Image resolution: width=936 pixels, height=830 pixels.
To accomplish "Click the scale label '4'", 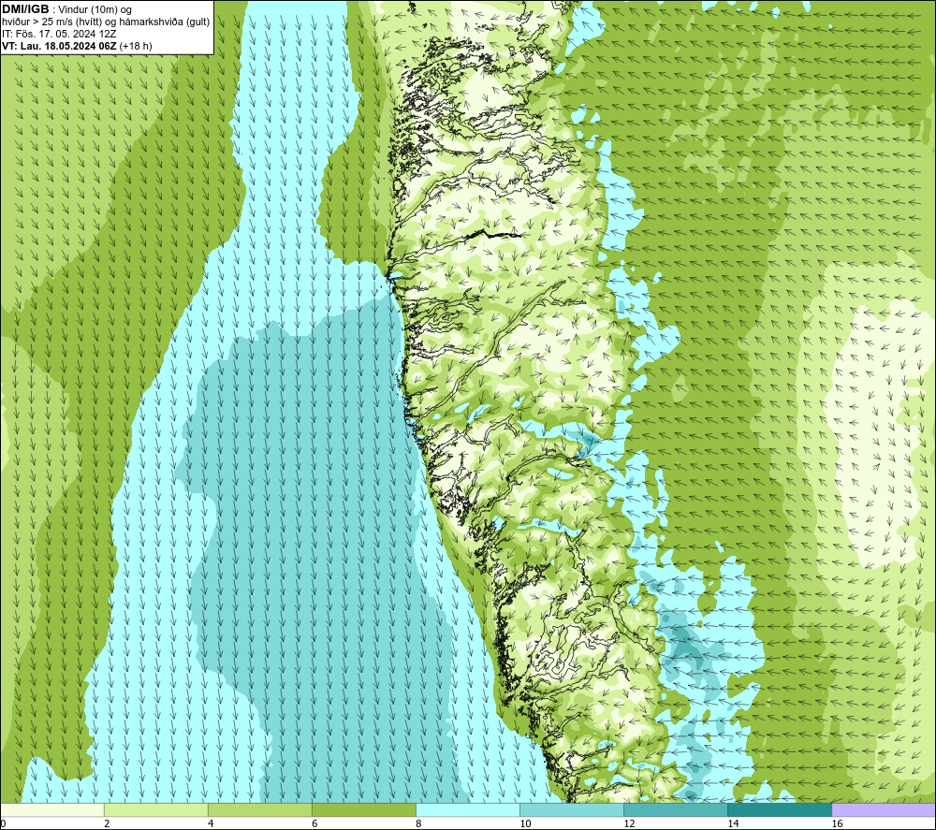I will (211, 823).
